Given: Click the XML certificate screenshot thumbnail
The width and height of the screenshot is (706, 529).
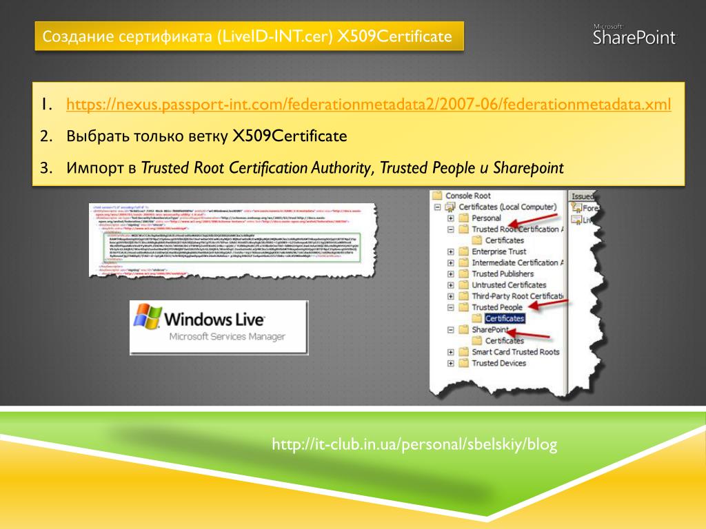Looking at the screenshot, I should pyautogui.click(x=232, y=239).
